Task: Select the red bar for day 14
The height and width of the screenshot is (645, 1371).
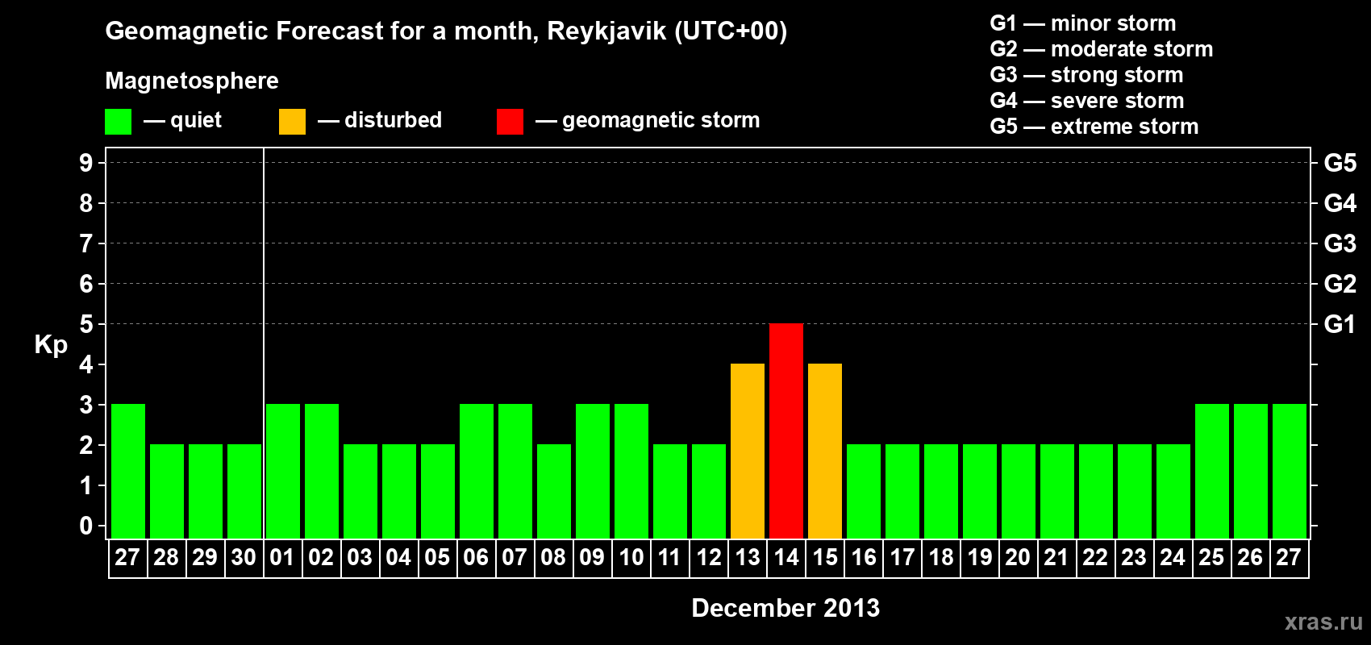Action: (x=786, y=431)
